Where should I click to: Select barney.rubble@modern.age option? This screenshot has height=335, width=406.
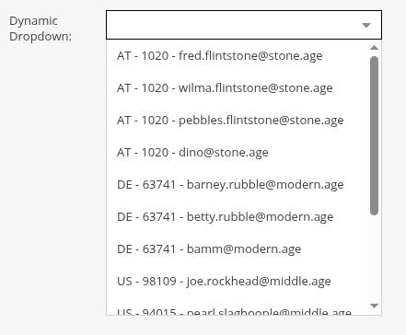click(237, 185)
